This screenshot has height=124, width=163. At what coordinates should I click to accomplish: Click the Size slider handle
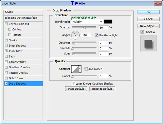[74, 54]
